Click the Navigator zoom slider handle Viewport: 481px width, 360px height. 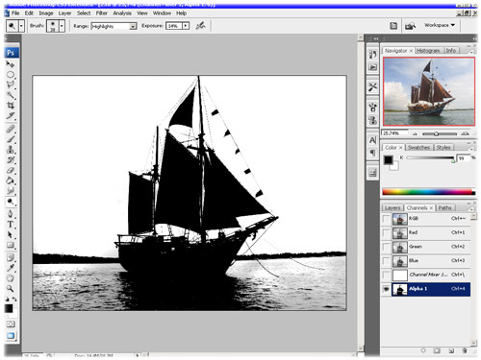click(436, 134)
